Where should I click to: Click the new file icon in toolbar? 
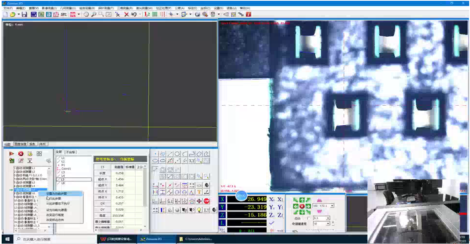(x=5, y=15)
